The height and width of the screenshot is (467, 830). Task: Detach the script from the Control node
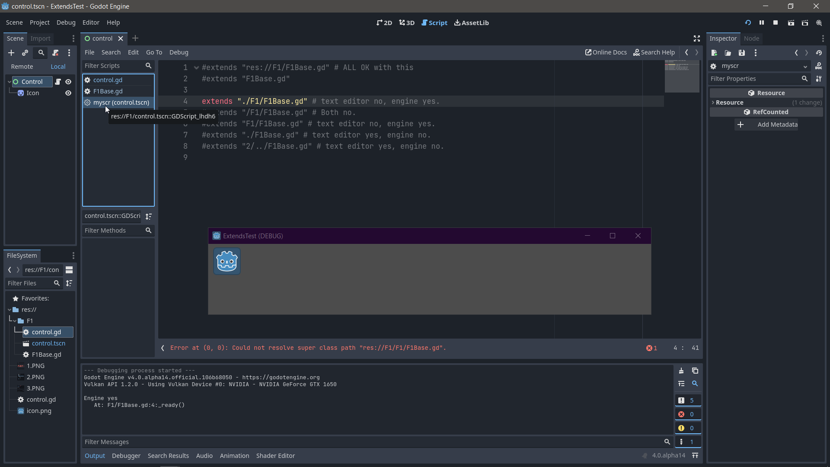click(x=55, y=53)
